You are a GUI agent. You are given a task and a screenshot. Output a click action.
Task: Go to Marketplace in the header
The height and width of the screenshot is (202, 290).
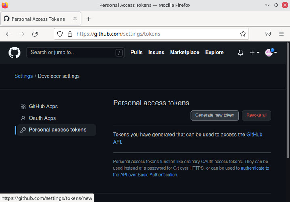184,53
